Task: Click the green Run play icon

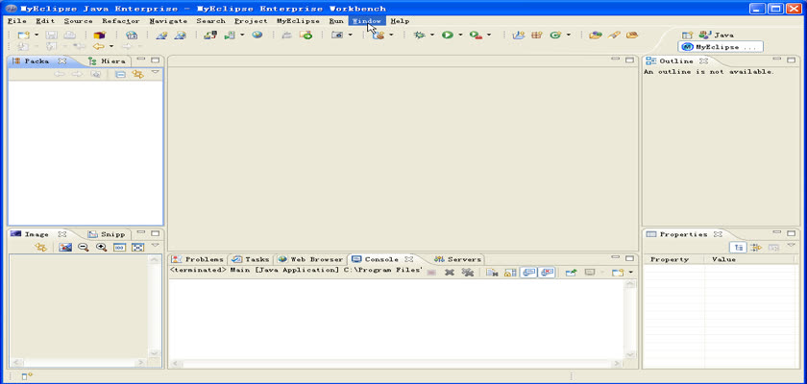Action: [x=448, y=35]
